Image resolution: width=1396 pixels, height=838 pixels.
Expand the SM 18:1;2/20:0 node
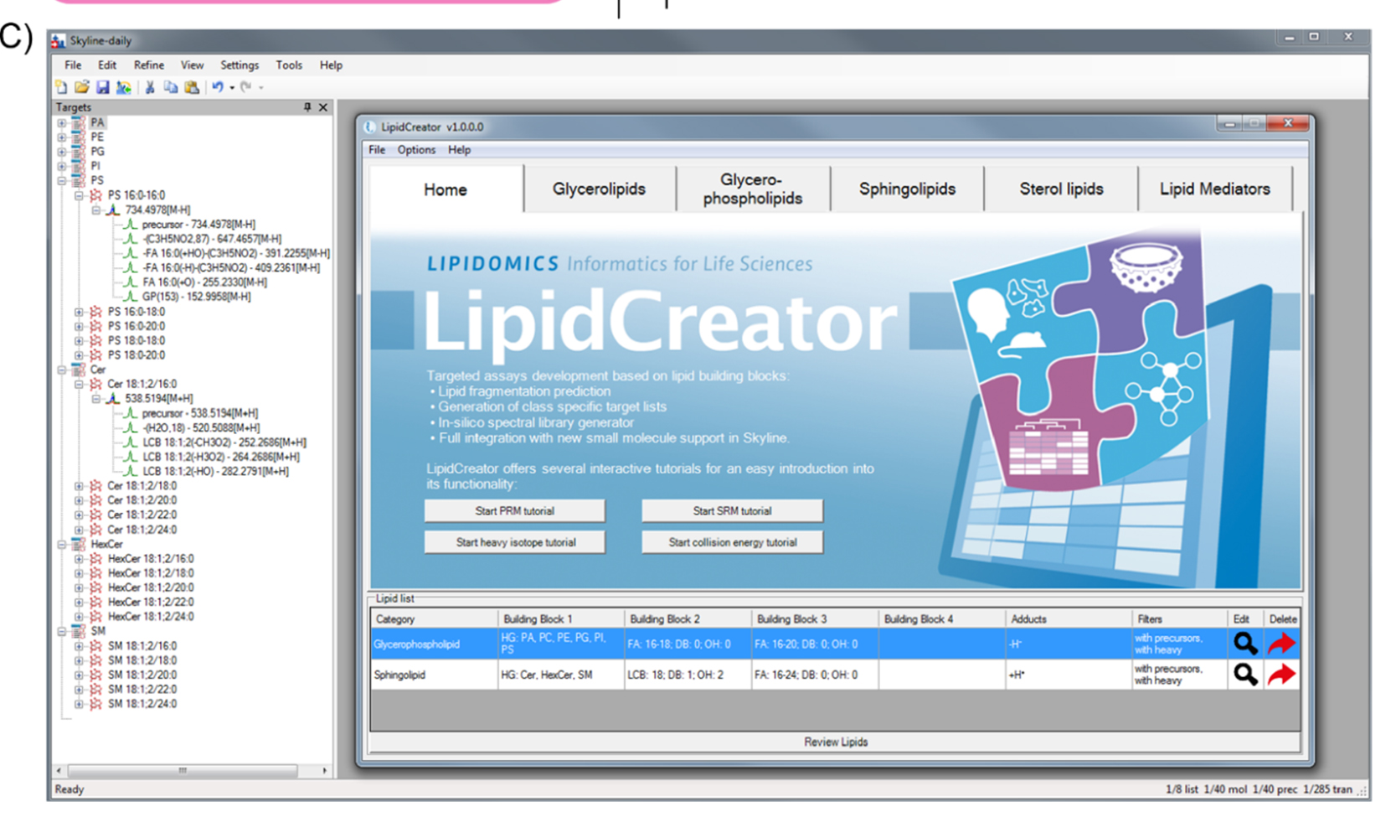[80, 675]
